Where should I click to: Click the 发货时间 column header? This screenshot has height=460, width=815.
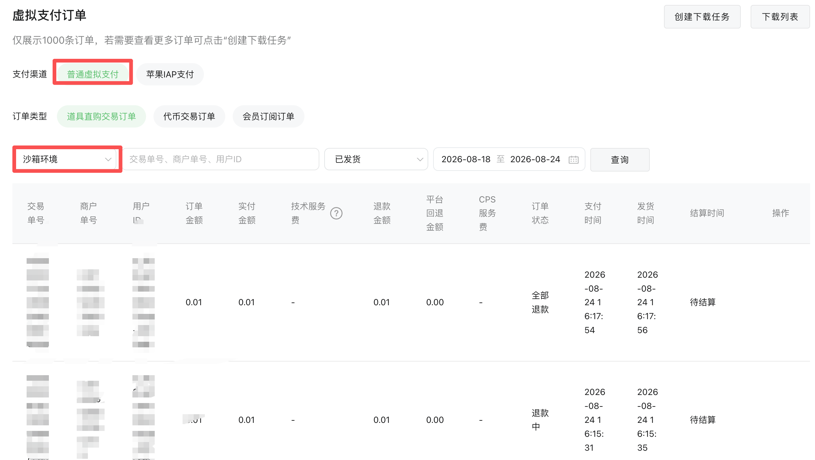point(645,213)
